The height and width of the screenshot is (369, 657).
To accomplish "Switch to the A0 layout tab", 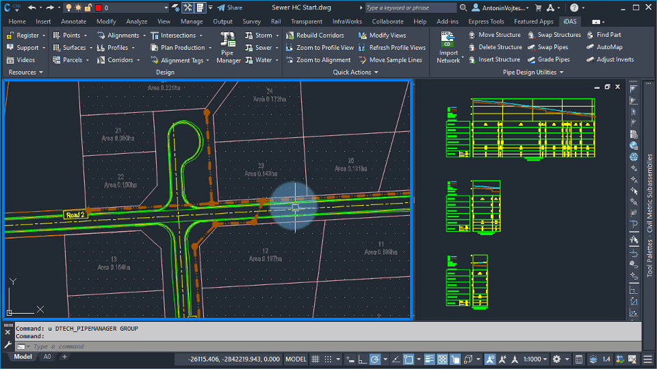I will tap(47, 357).
